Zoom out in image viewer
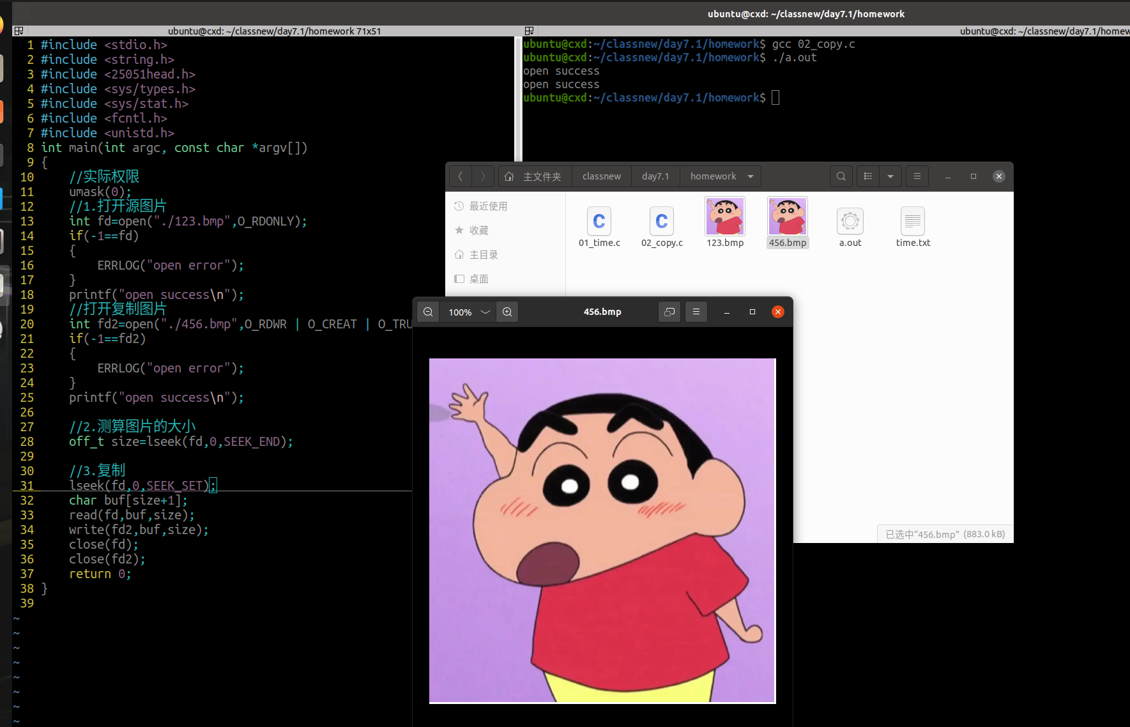Viewport: 1130px width, 727px height. (428, 312)
